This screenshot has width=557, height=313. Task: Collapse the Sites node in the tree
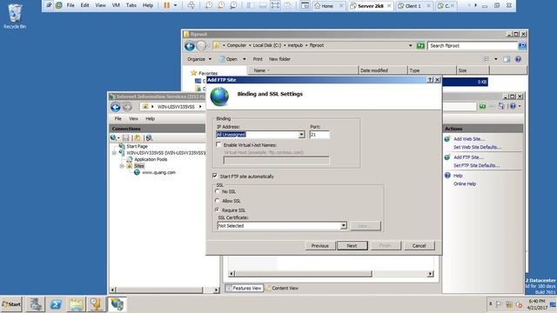pyautogui.click(x=122, y=166)
